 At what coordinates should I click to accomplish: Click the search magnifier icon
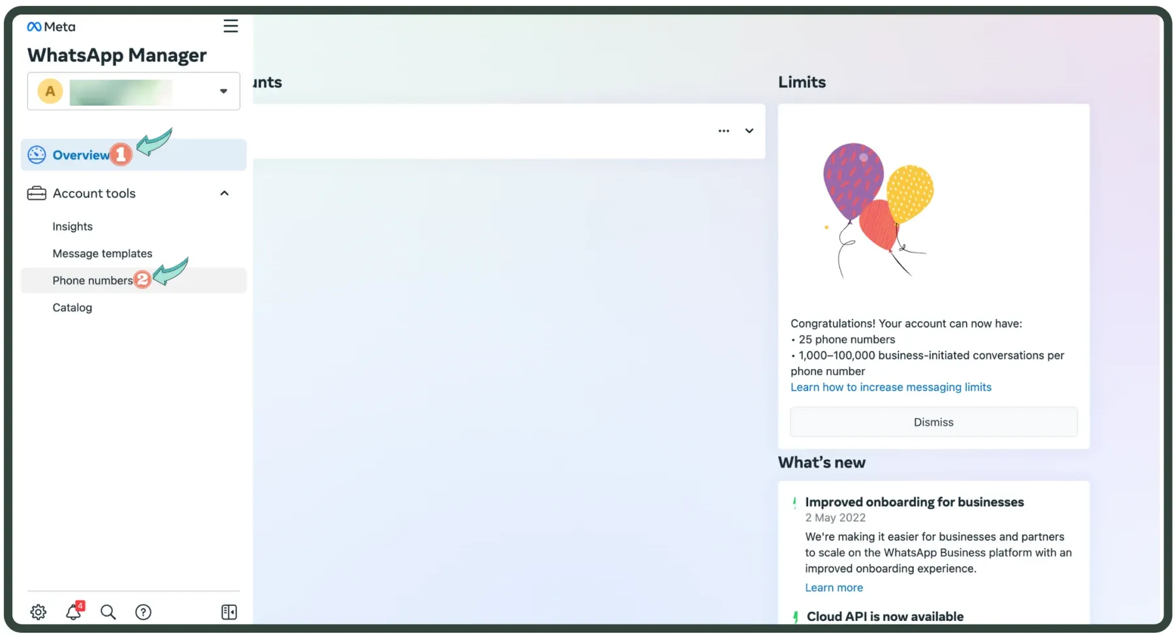tap(108, 612)
